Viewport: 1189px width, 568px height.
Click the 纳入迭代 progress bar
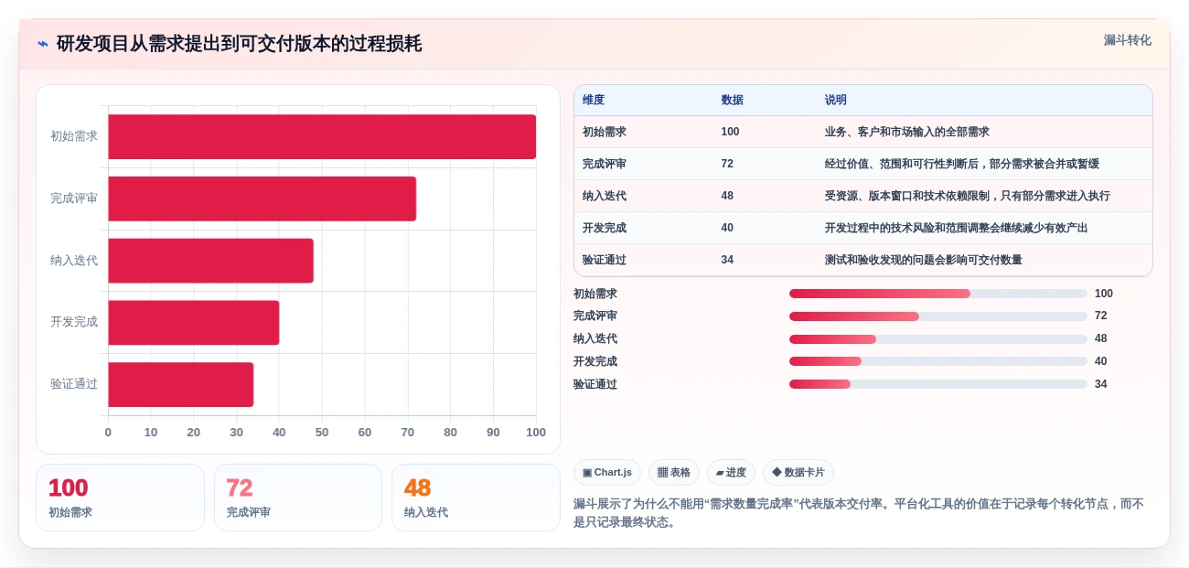[938, 339]
